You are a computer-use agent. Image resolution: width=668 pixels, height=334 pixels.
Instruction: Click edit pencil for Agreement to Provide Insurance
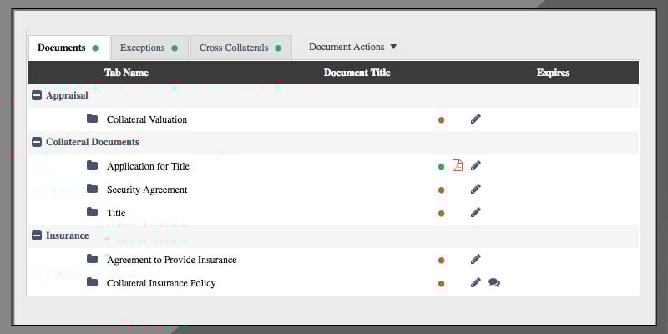(475, 260)
